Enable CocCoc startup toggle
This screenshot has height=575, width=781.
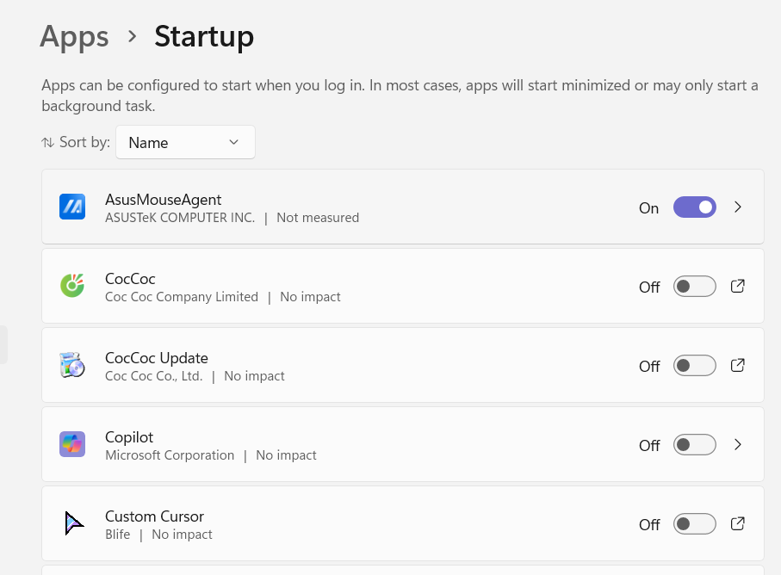694,287
